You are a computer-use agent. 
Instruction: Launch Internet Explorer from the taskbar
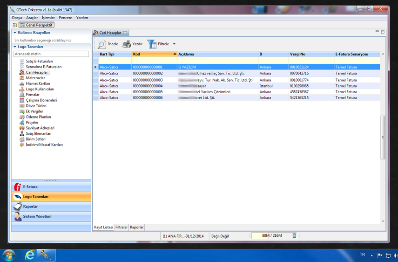tap(30, 255)
